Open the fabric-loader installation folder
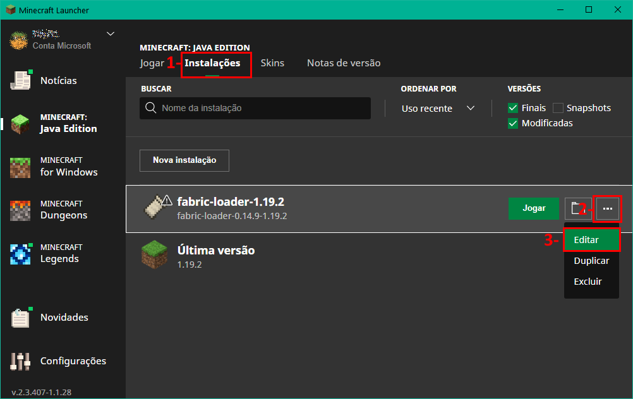 [577, 208]
